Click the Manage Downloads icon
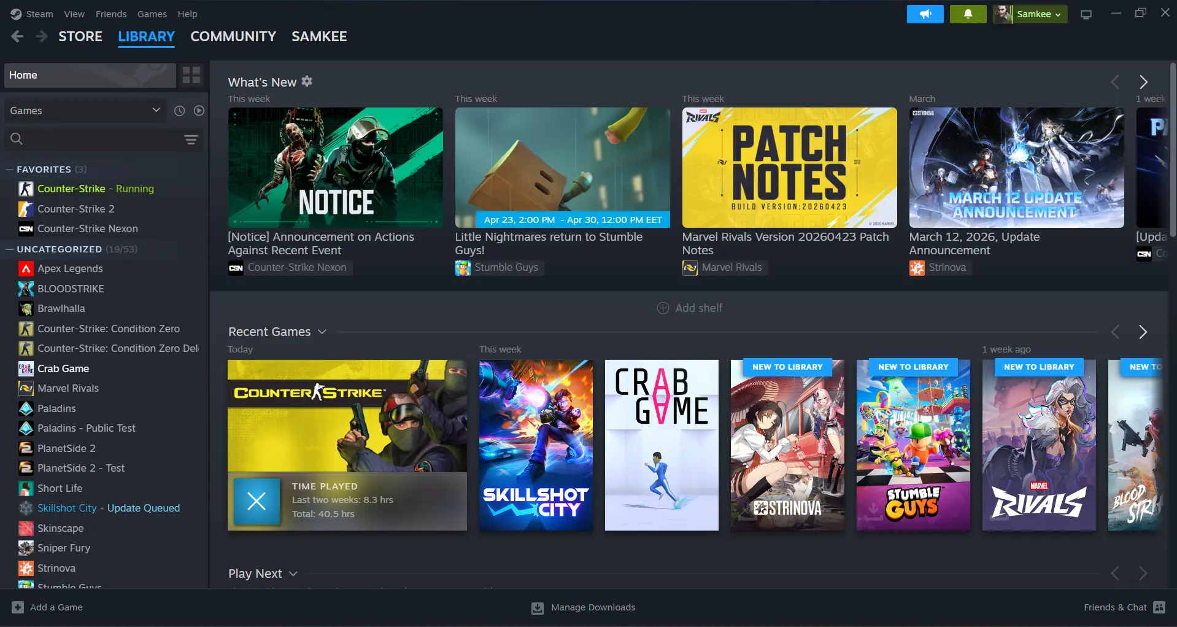The height and width of the screenshot is (627, 1177). [538, 608]
